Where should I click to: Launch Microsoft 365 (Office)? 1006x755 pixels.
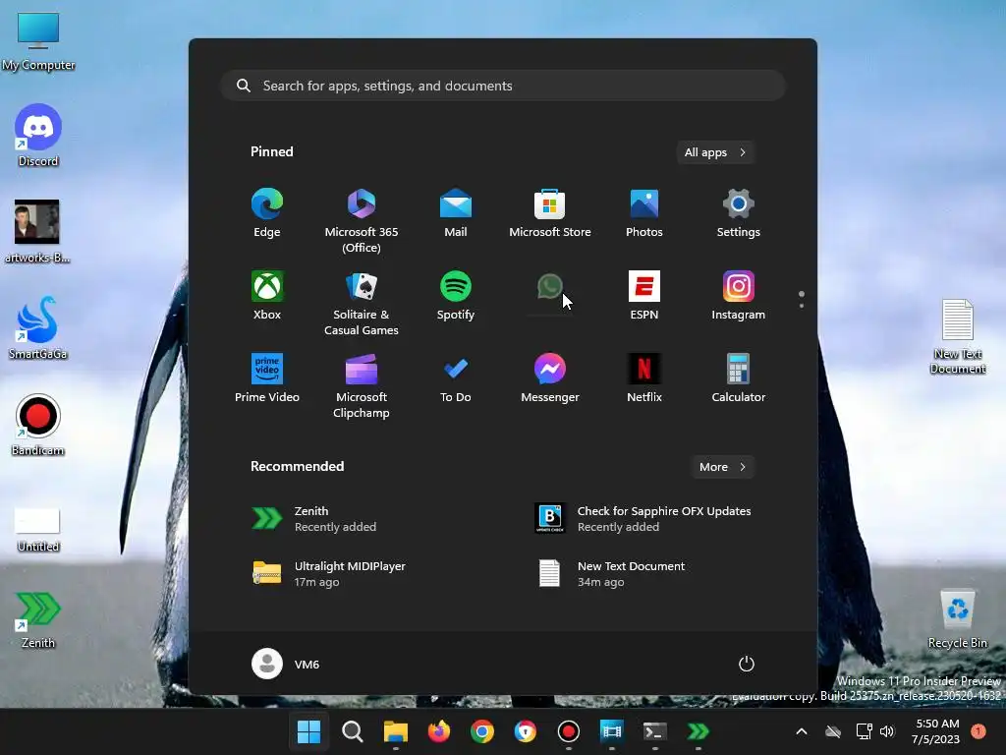362,221
